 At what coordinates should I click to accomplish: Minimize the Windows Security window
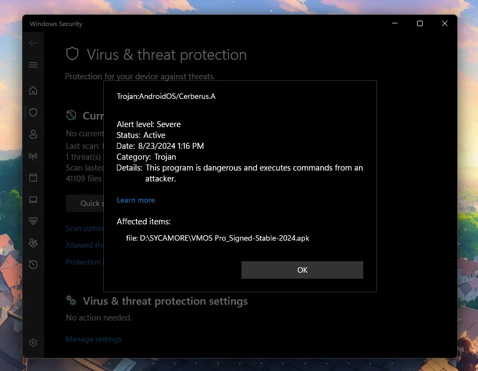(394, 23)
